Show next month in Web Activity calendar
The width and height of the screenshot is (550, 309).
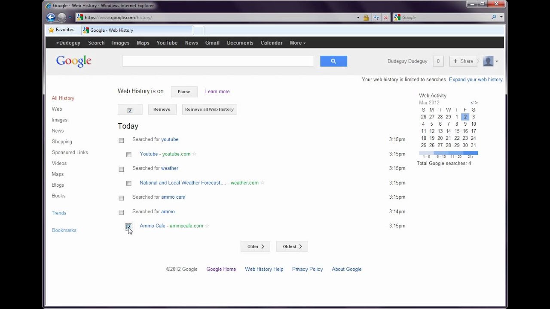(476, 103)
